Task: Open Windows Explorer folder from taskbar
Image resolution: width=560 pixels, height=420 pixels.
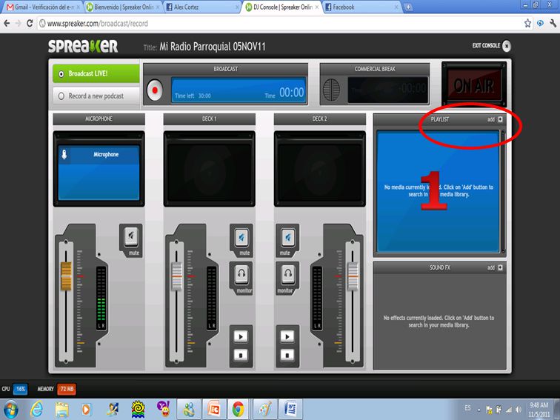Action: [61, 410]
